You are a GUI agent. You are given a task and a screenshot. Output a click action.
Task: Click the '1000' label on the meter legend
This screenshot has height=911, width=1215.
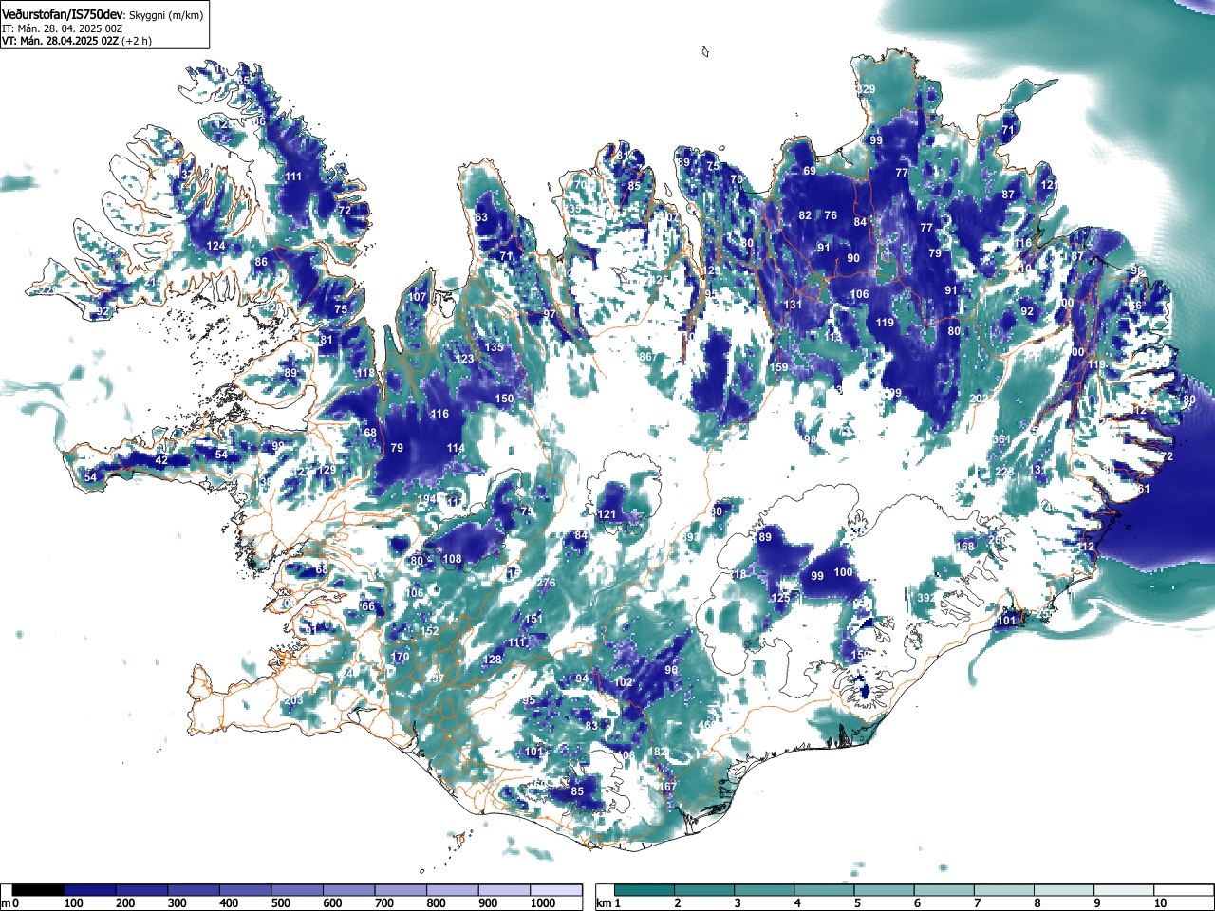(542, 903)
